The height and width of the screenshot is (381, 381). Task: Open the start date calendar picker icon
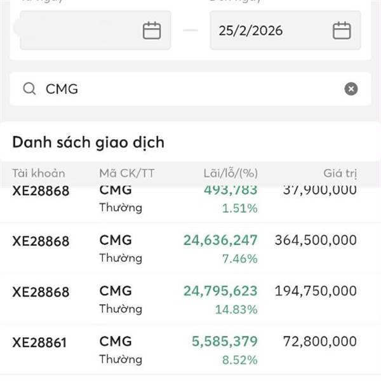click(x=152, y=30)
